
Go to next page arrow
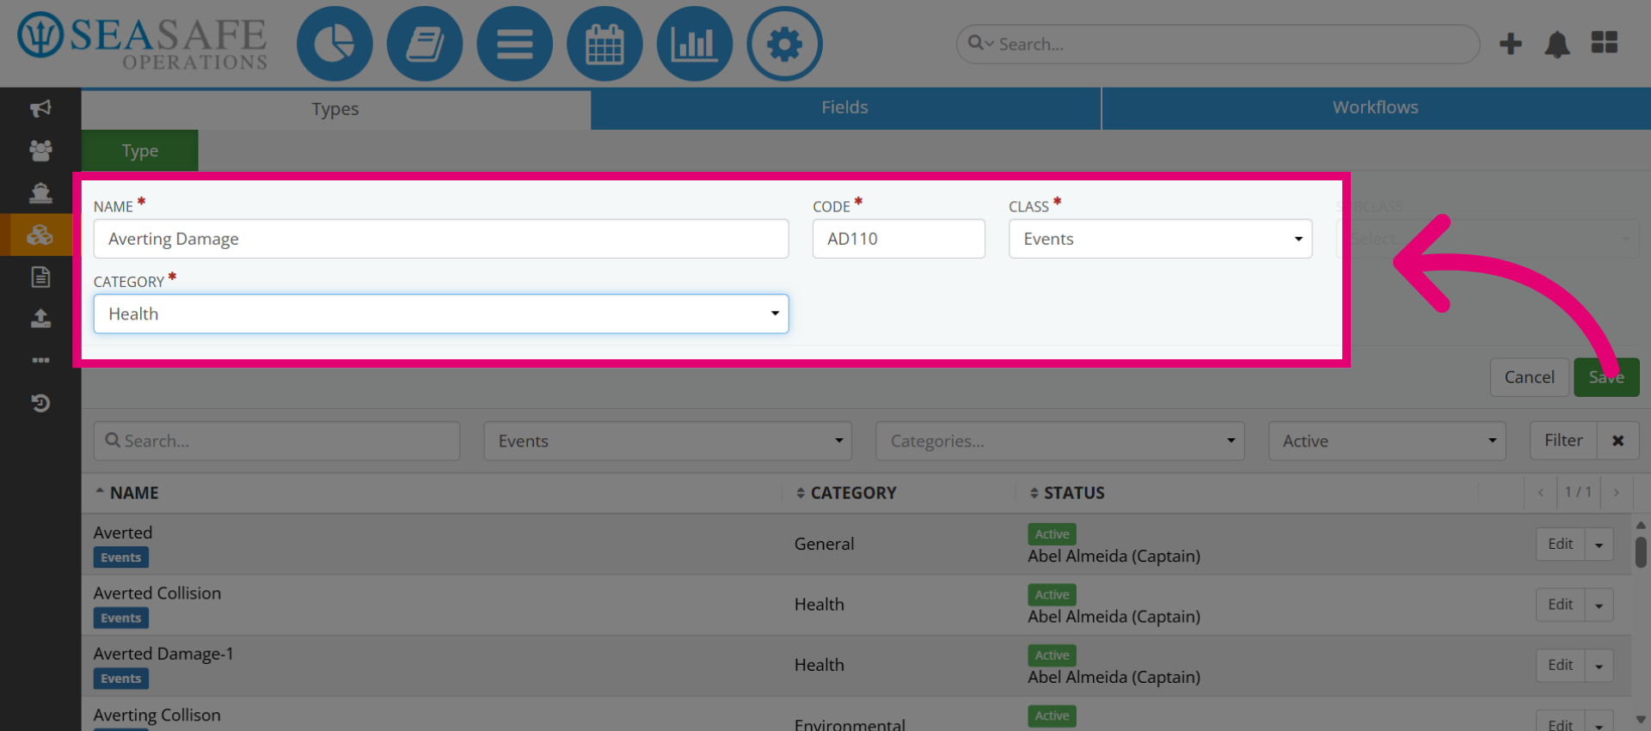click(x=1617, y=492)
